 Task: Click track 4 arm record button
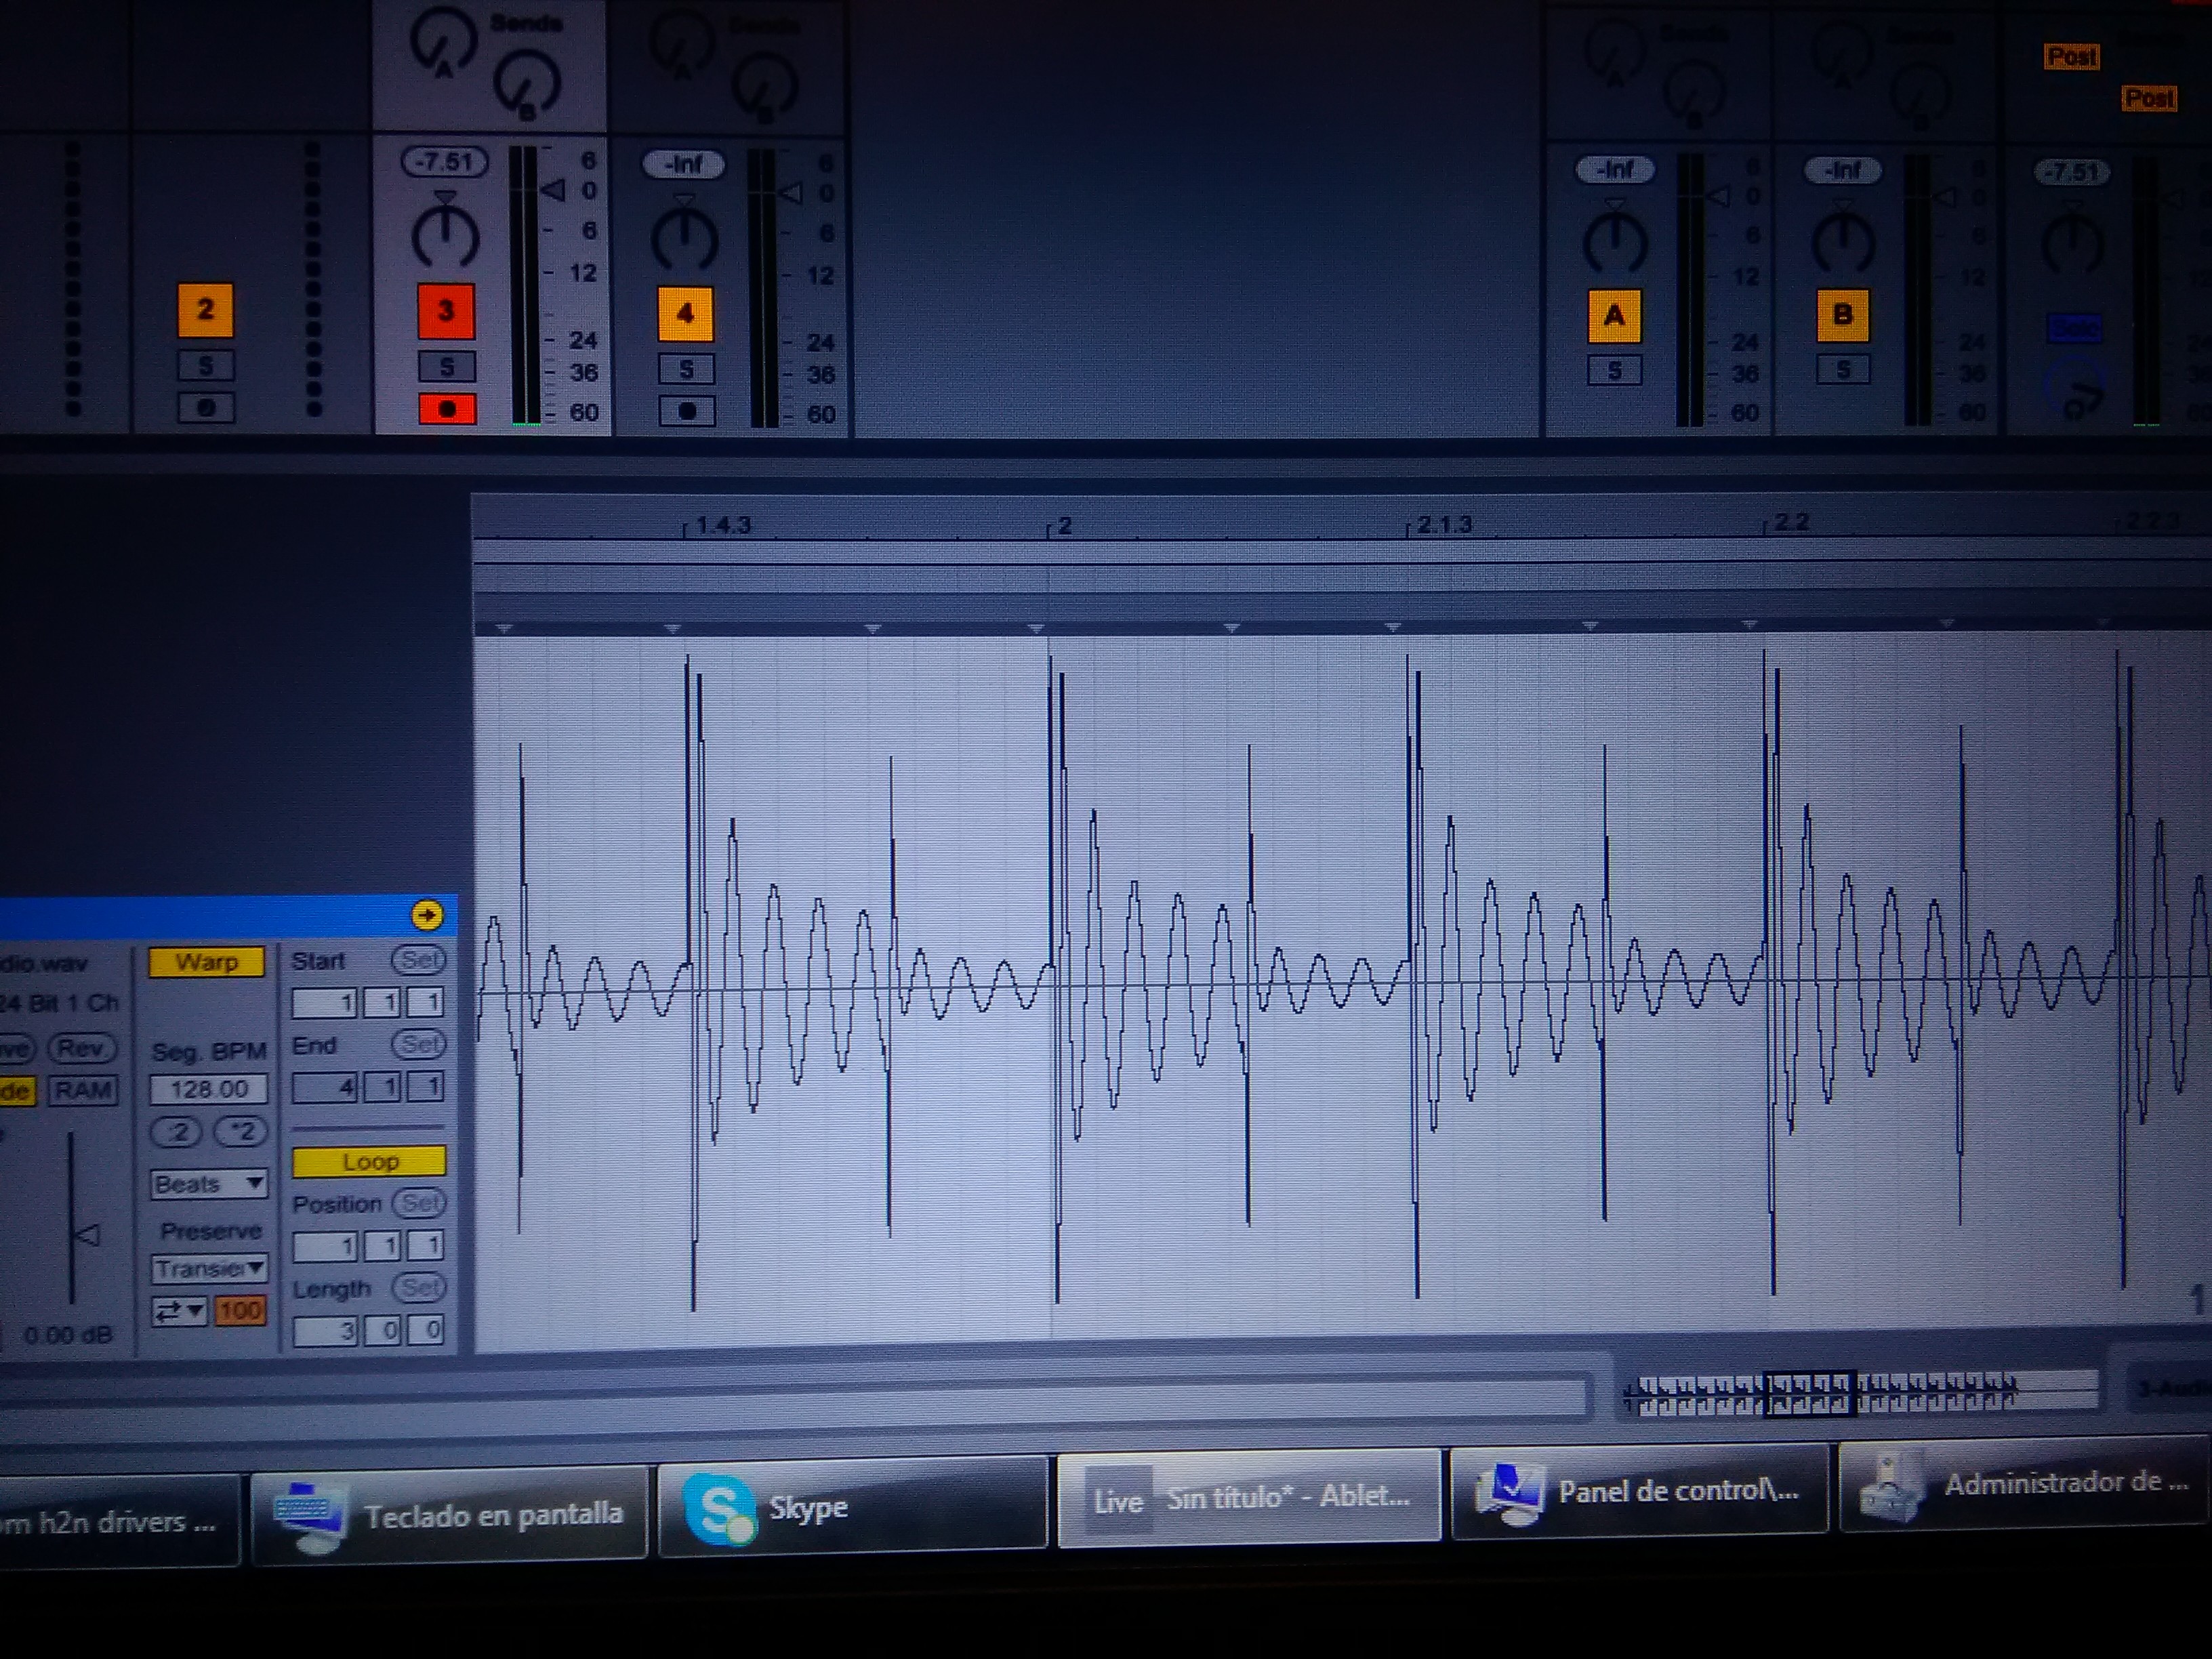(x=686, y=411)
